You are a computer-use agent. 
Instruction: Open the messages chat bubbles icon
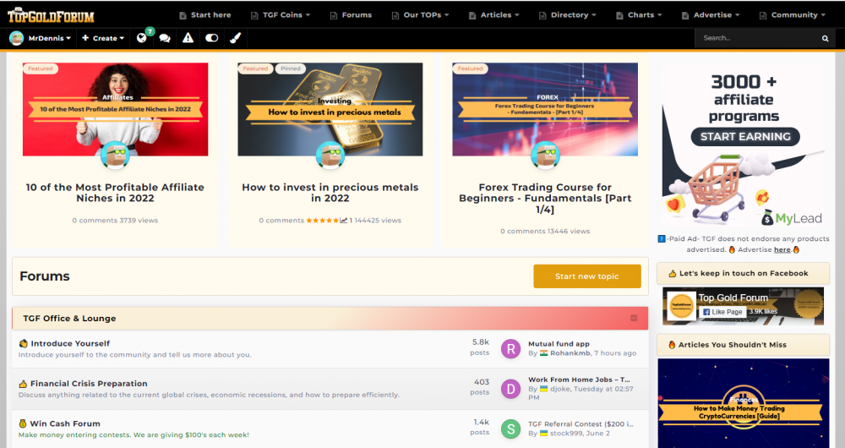tap(165, 38)
